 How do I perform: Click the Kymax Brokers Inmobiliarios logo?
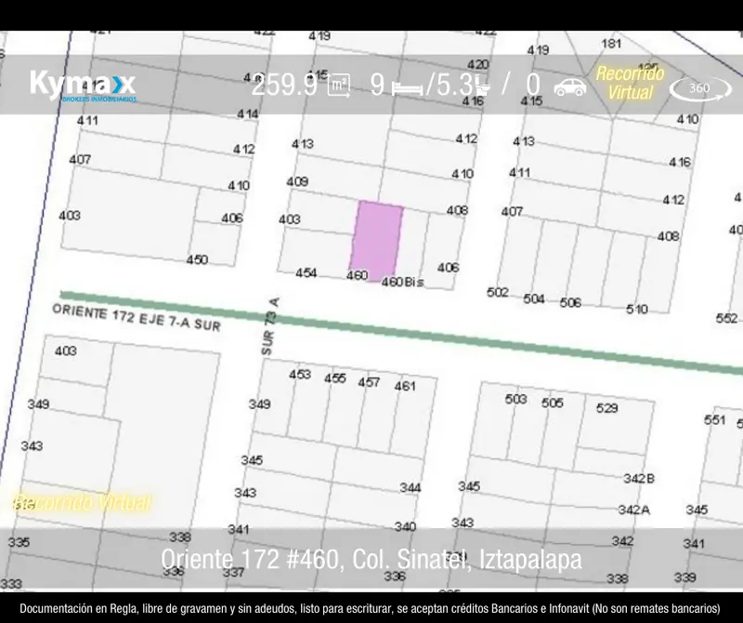84,86
